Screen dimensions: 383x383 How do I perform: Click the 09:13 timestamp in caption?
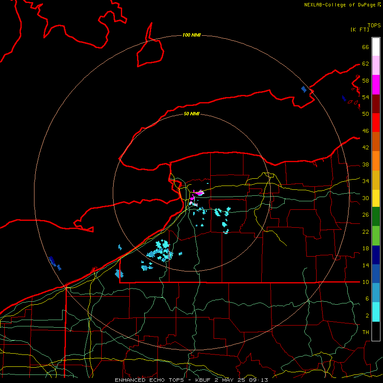tap(258, 380)
